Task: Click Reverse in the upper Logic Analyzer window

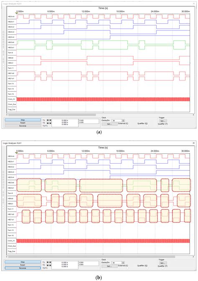Action: (23, 126)
